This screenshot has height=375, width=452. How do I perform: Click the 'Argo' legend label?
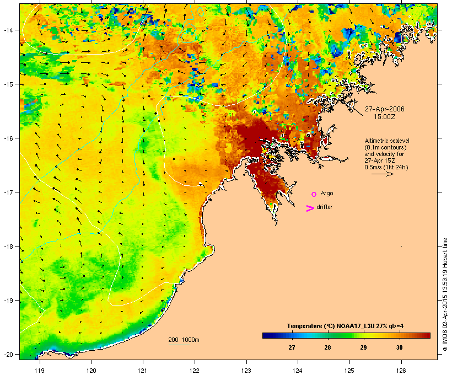tap(327, 193)
